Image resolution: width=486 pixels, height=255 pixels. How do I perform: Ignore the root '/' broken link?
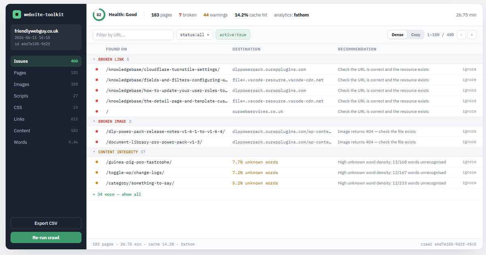tap(469, 112)
